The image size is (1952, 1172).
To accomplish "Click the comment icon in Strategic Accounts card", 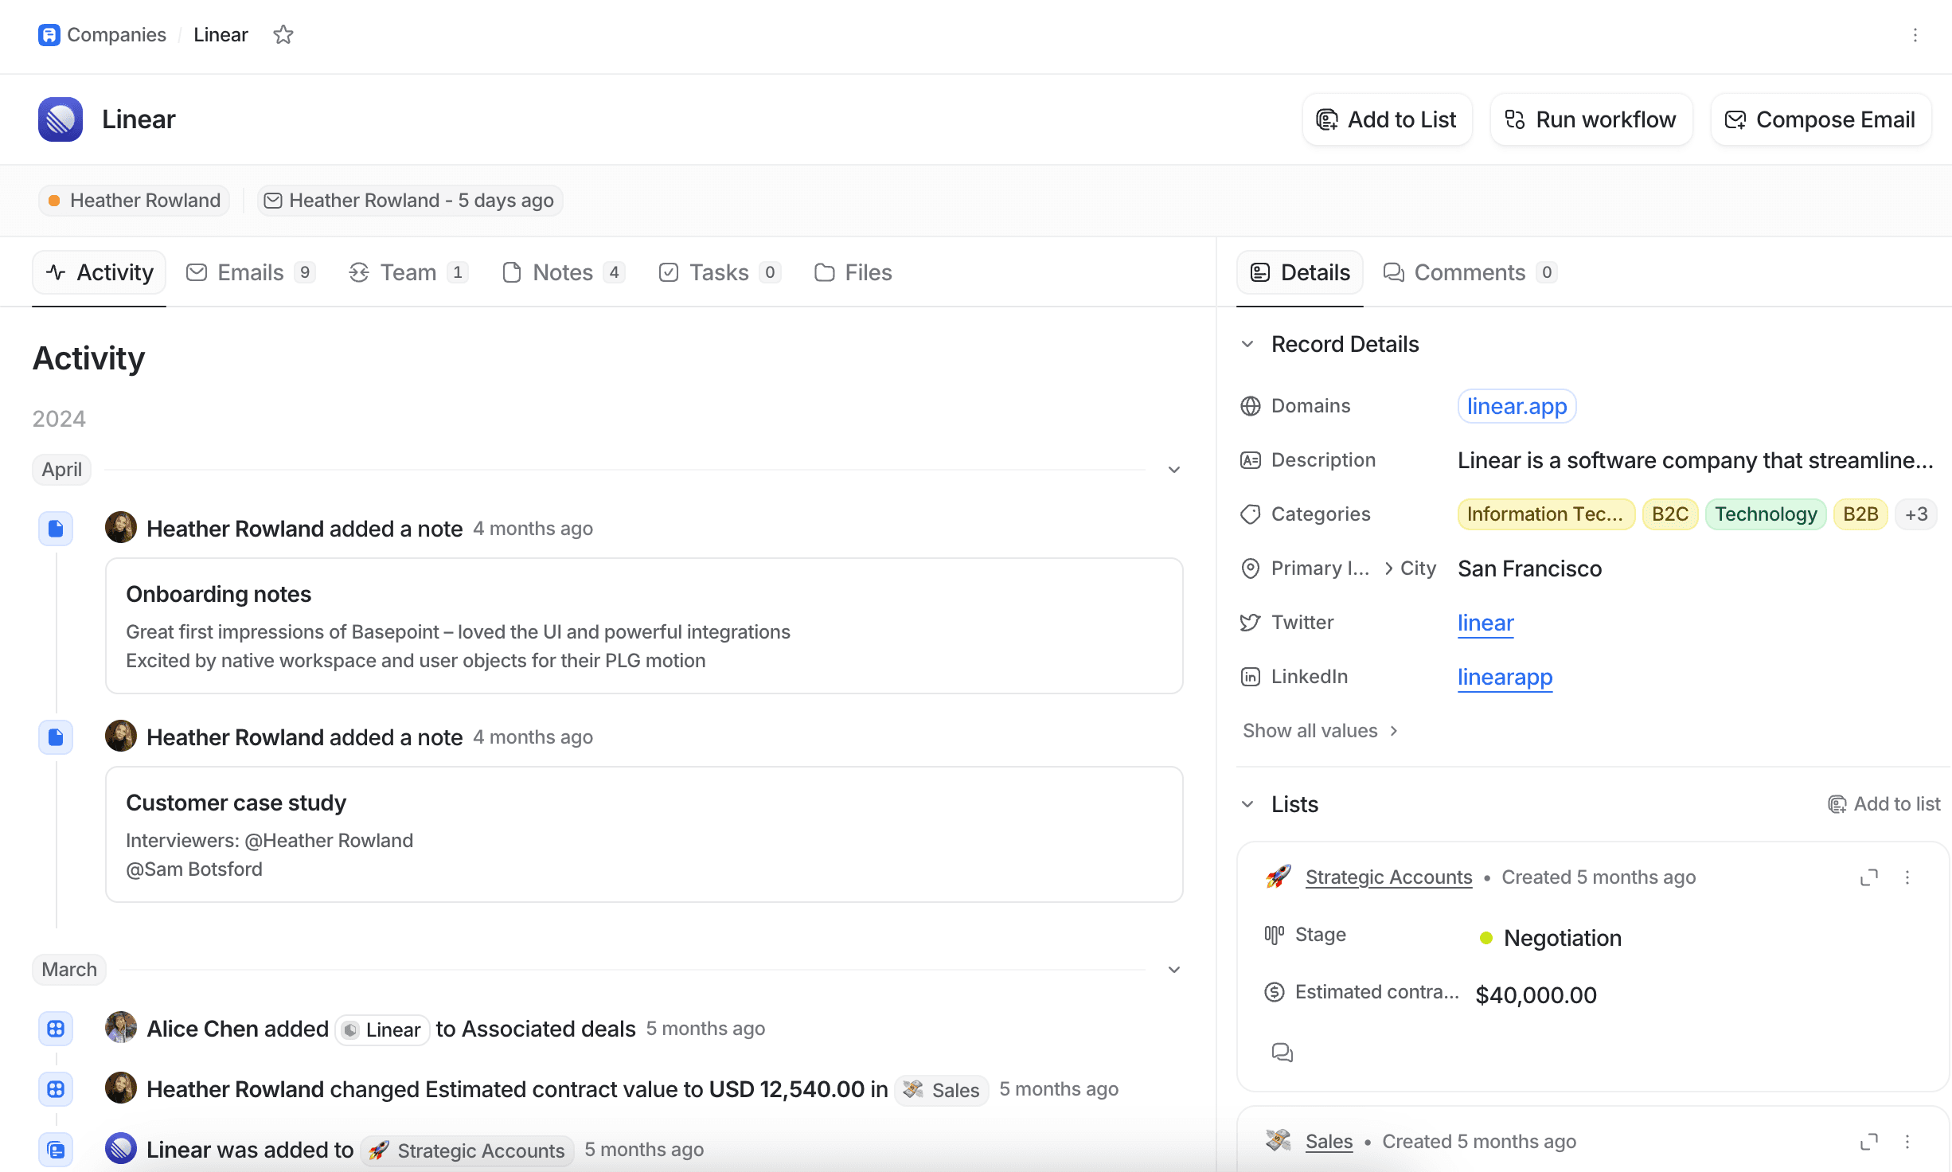I will [1282, 1053].
